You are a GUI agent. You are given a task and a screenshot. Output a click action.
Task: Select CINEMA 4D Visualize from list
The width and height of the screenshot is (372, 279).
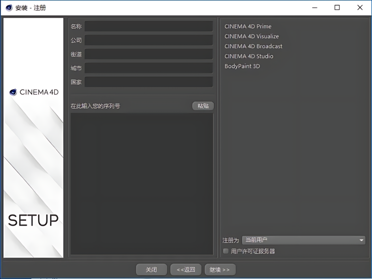252,36
